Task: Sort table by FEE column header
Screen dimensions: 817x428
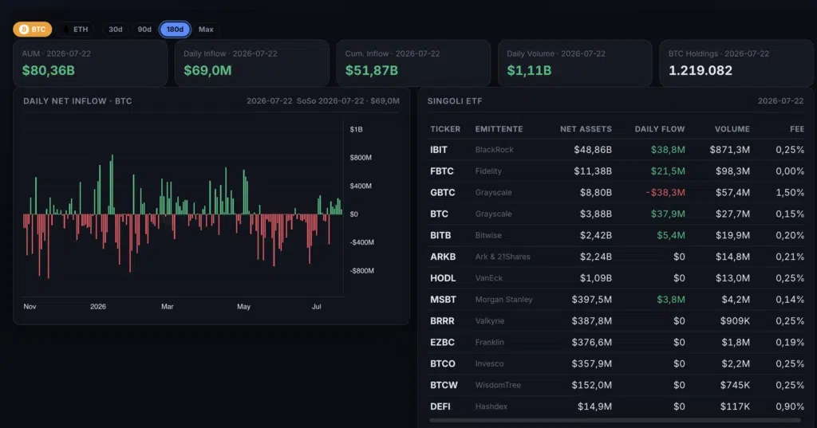Action: click(x=797, y=129)
